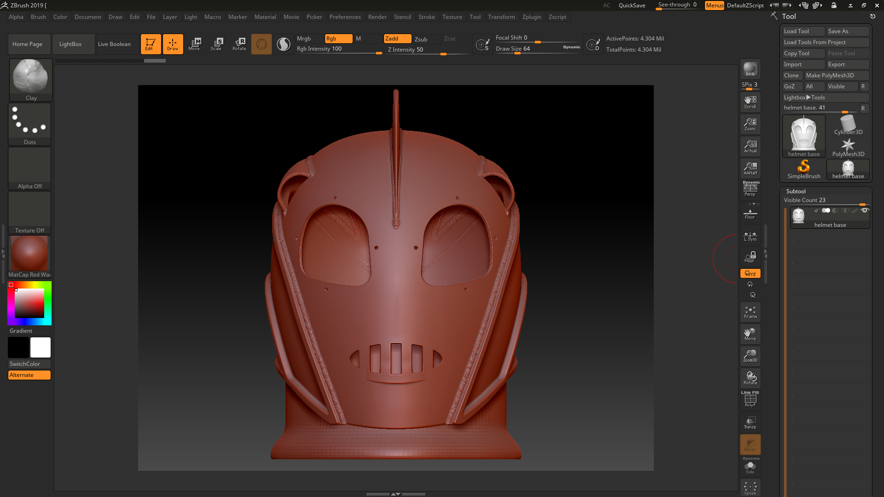The height and width of the screenshot is (497, 884).
Task: Select the SimpleBrush tool
Action: (804, 169)
